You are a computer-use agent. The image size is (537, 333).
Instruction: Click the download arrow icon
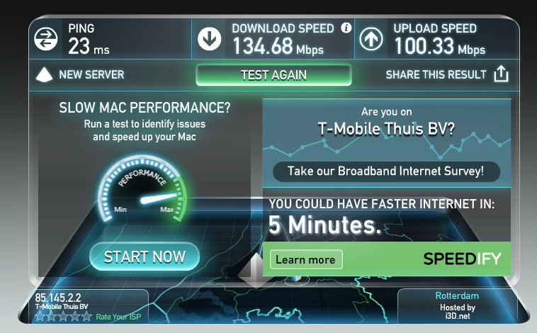(x=209, y=39)
